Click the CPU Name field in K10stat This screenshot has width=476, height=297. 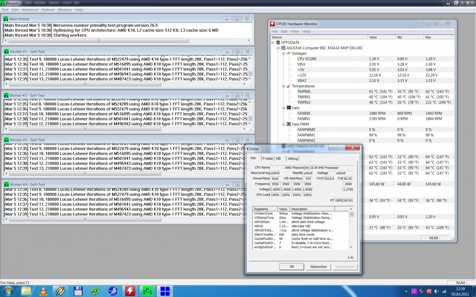click(311, 168)
